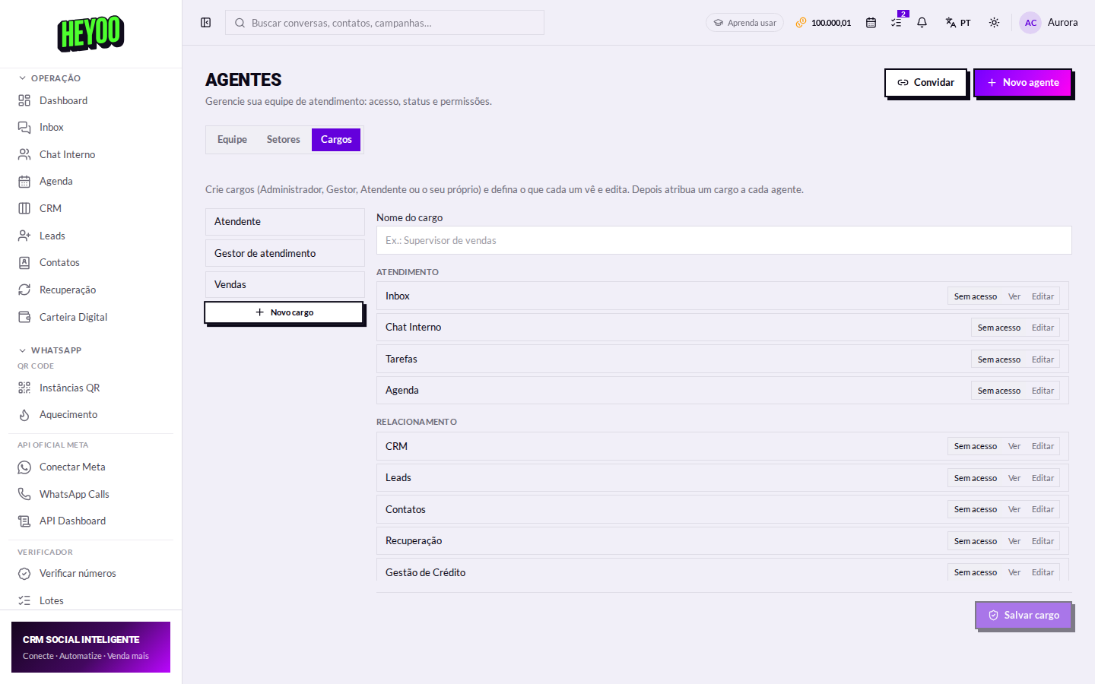The height and width of the screenshot is (684, 1095).
Task: Set Inbox permission to Sem acesso
Action: [x=975, y=296]
